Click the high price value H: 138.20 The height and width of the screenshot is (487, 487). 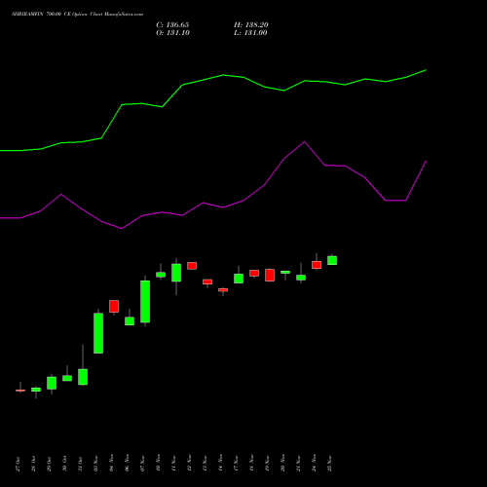[x=251, y=25]
